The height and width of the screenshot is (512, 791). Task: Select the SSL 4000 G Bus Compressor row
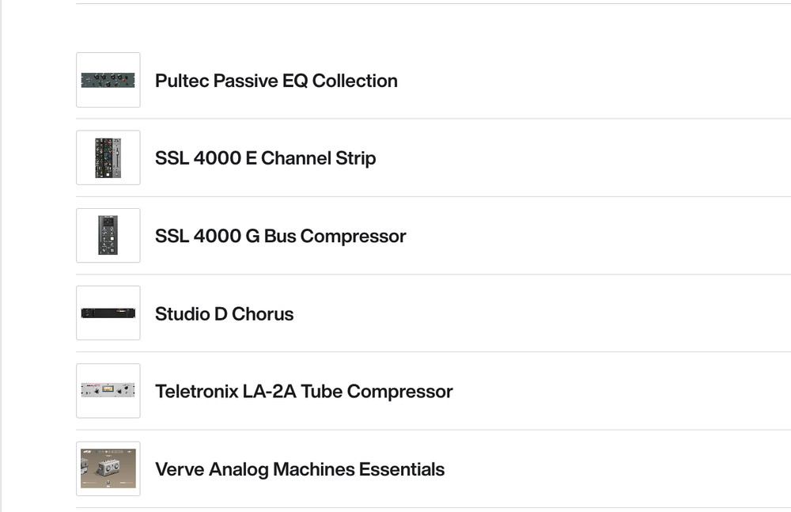click(x=316, y=235)
